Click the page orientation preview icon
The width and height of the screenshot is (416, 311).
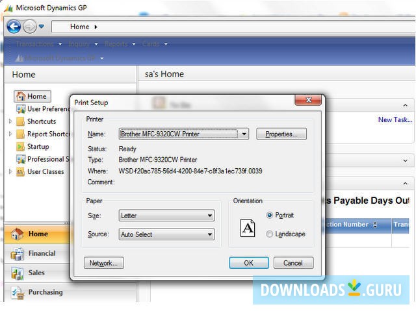247,228
